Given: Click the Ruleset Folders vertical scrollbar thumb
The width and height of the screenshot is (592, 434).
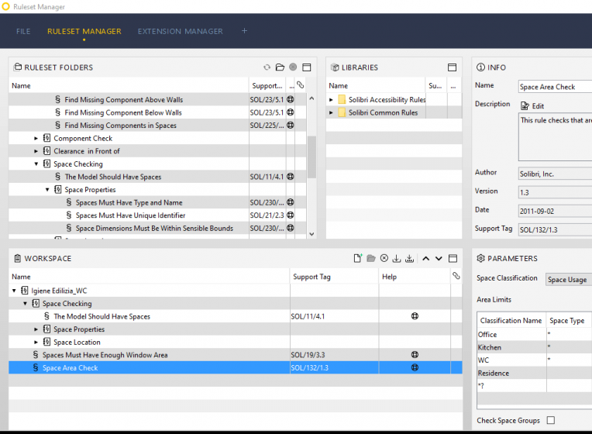Looking at the screenshot, I should pos(311,157).
